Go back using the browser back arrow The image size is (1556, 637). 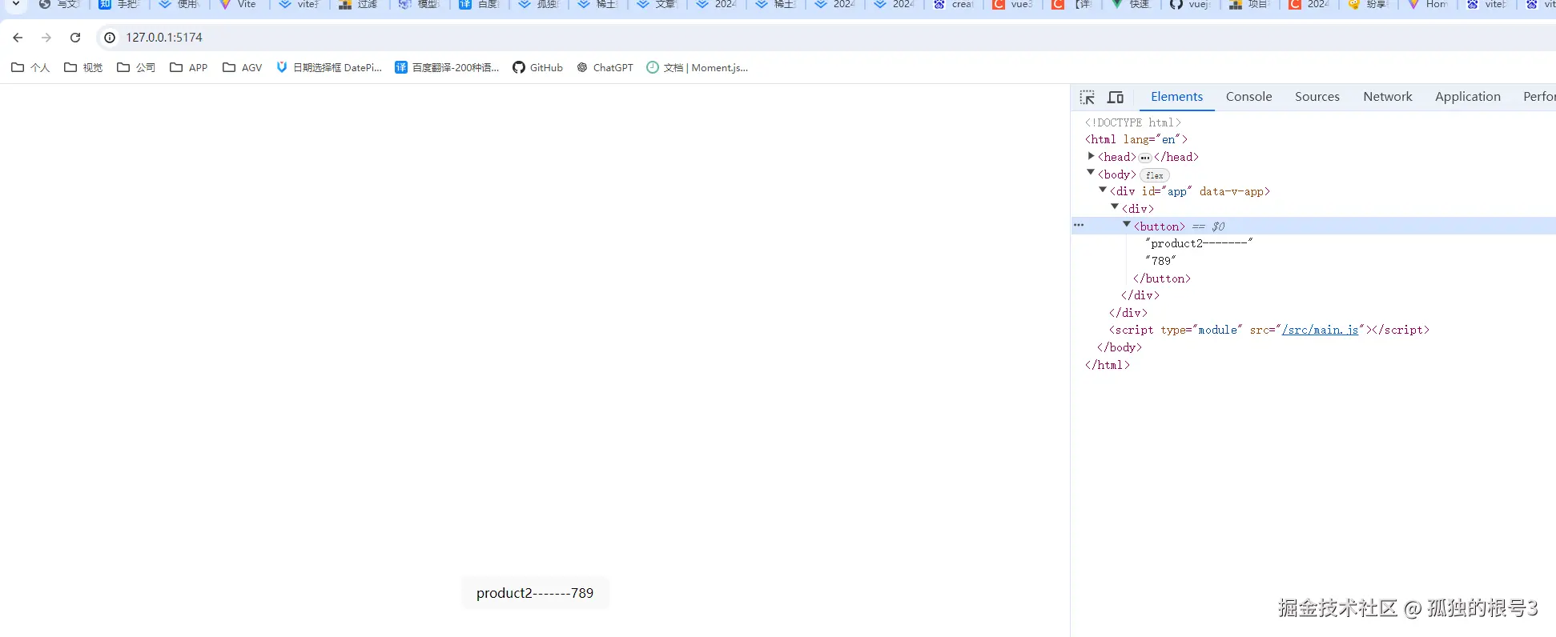point(18,38)
